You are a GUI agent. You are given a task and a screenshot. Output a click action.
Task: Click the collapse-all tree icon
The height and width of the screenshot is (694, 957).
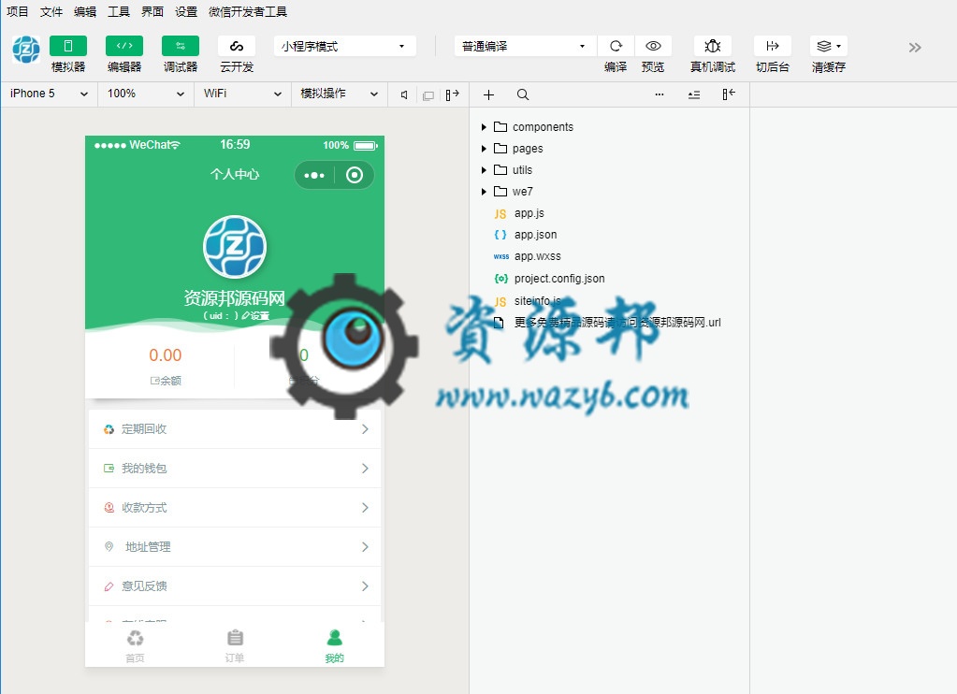coord(694,94)
